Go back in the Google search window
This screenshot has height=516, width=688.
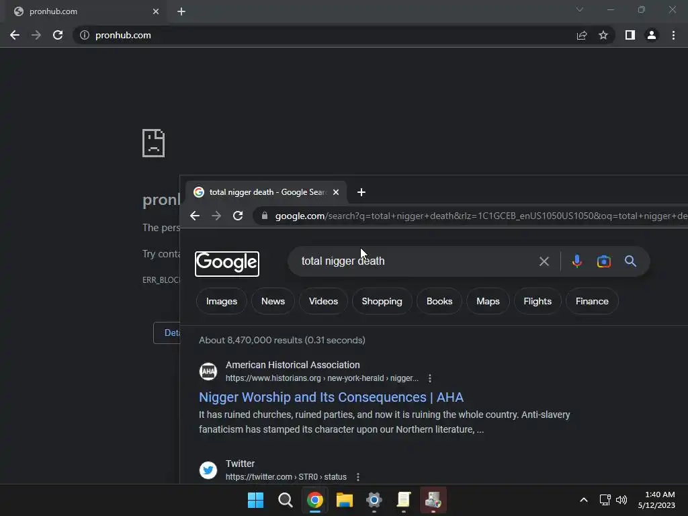point(195,216)
